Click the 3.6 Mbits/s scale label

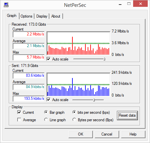tap(120, 43)
